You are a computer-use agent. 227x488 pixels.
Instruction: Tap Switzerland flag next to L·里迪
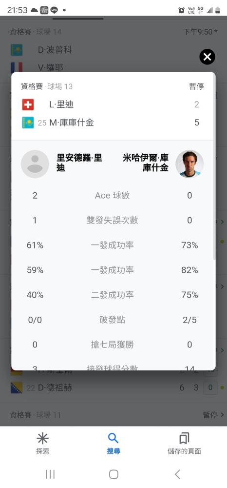click(28, 104)
